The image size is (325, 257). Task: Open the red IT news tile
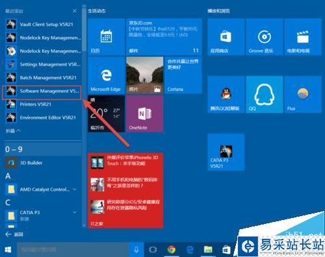pyautogui.click(x=125, y=191)
